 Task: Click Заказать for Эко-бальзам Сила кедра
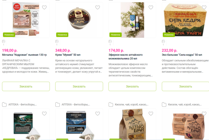pyautogui.click(x=186, y=86)
